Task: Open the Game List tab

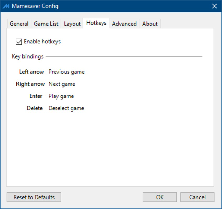Action: (x=46, y=24)
